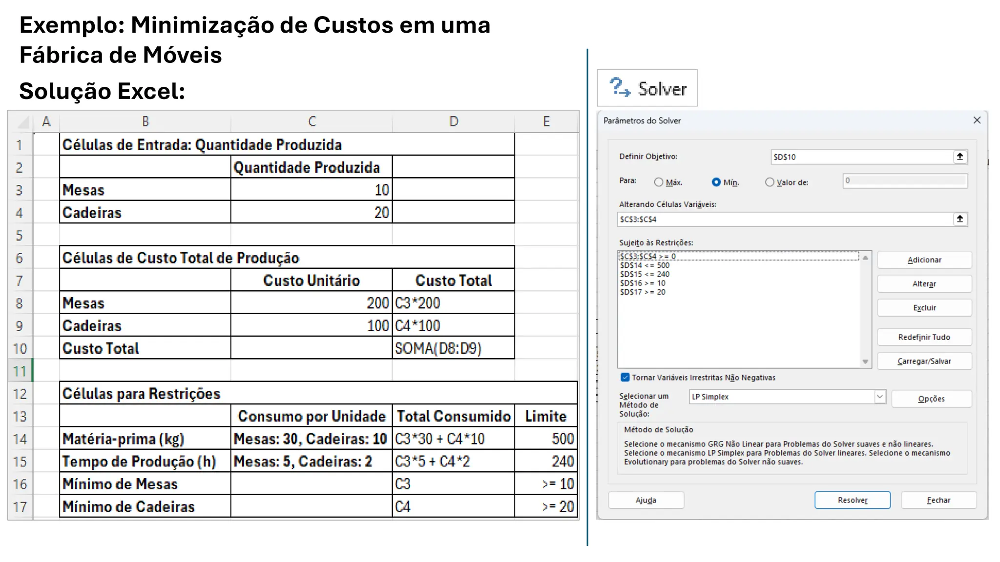Viewport: 1000px width, 562px height.
Task: Open solver Opções button
Action: 931,399
